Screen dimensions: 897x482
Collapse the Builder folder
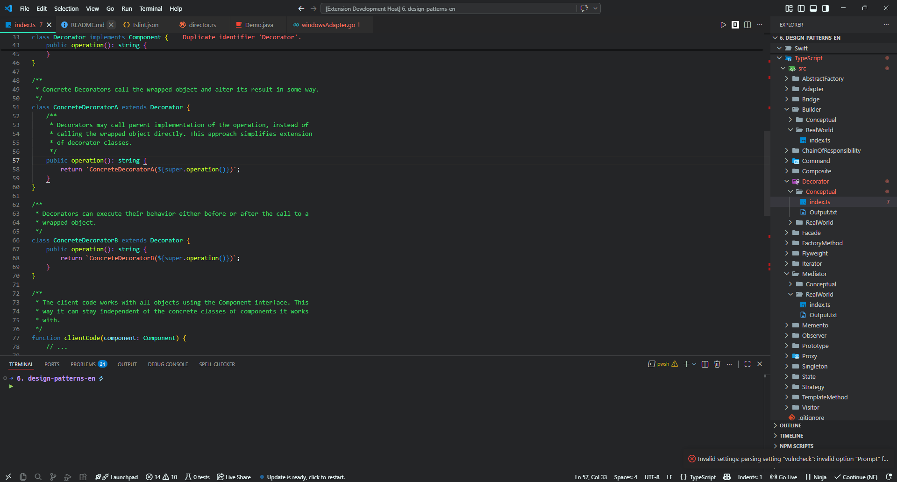point(787,109)
